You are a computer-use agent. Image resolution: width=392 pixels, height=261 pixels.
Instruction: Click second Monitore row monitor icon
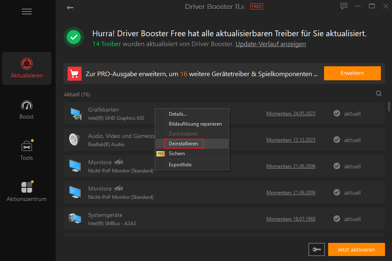(x=75, y=192)
